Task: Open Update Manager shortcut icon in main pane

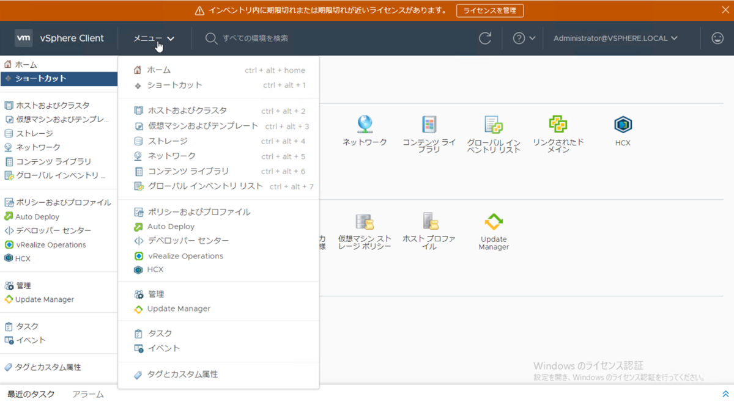Action: pos(494,222)
